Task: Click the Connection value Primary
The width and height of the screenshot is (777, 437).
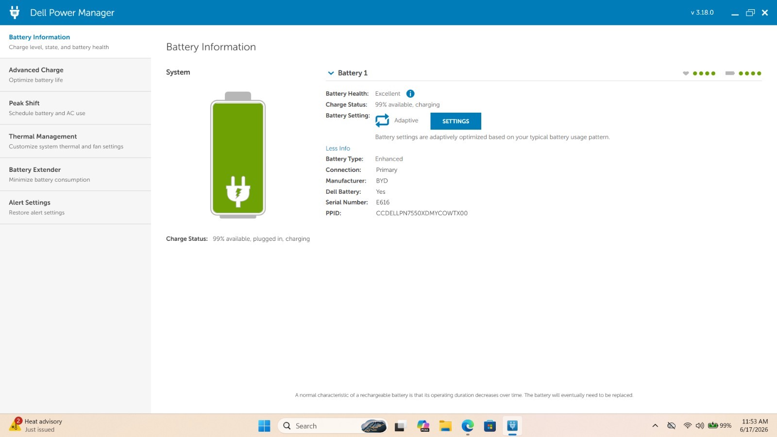Action: [x=387, y=170]
